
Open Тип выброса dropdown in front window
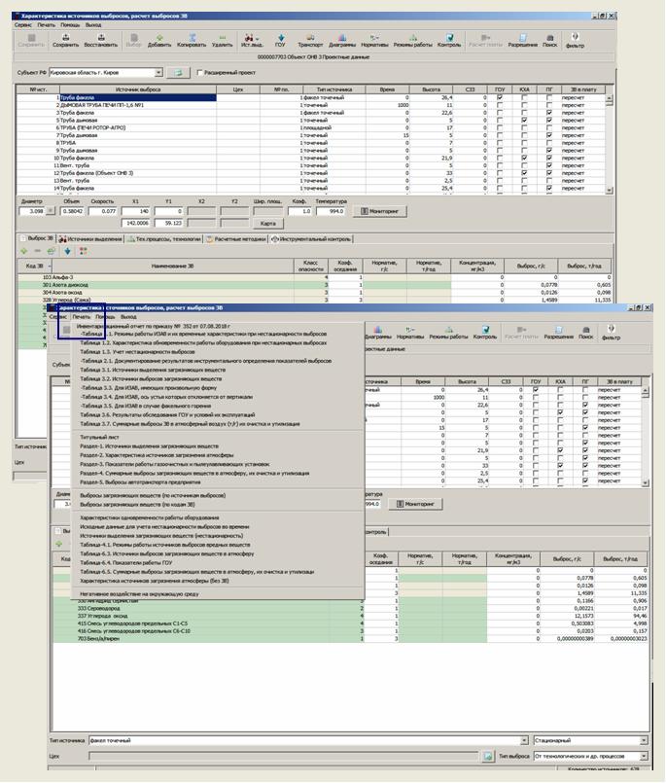click(x=644, y=757)
